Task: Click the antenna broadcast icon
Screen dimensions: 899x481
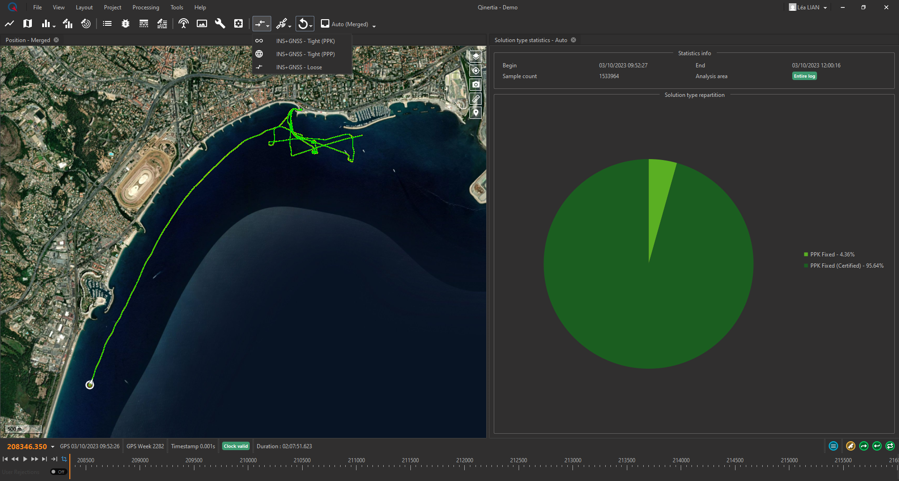Action: pyautogui.click(x=184, y=24)
